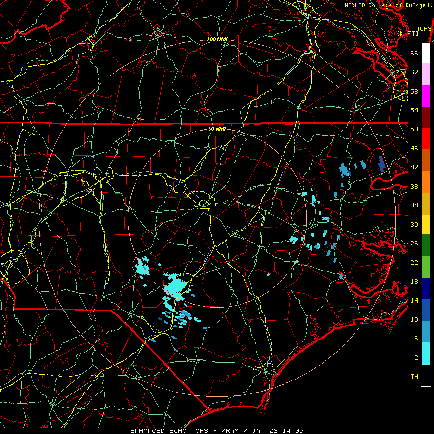Click the '38' legend value label
This screenshot has width=434, height=434.
pyautogui.click(x=414, y=186)
